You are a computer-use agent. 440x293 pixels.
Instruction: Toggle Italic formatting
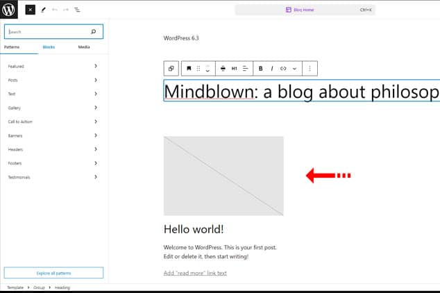click(x=271, y=69)
